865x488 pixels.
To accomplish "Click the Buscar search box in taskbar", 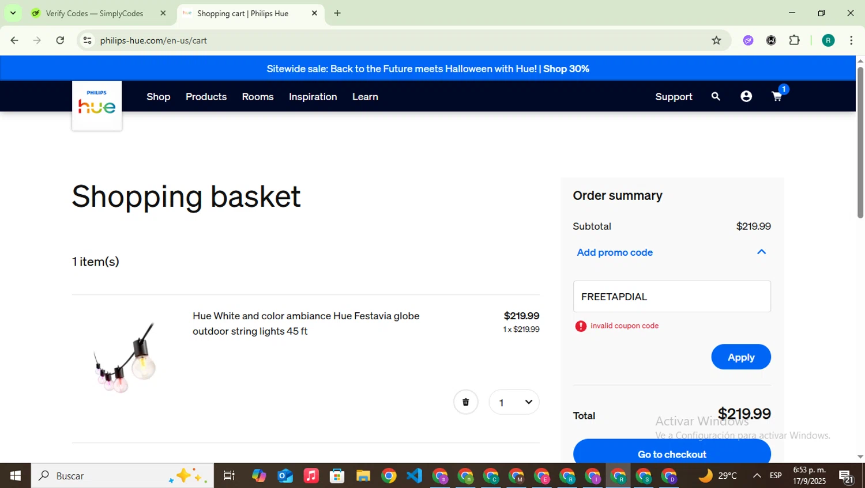I will tap(122, 476).
